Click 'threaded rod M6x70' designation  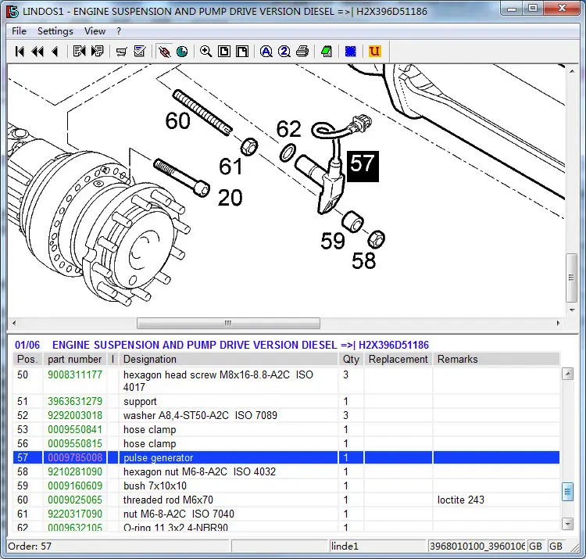[168, 500]
